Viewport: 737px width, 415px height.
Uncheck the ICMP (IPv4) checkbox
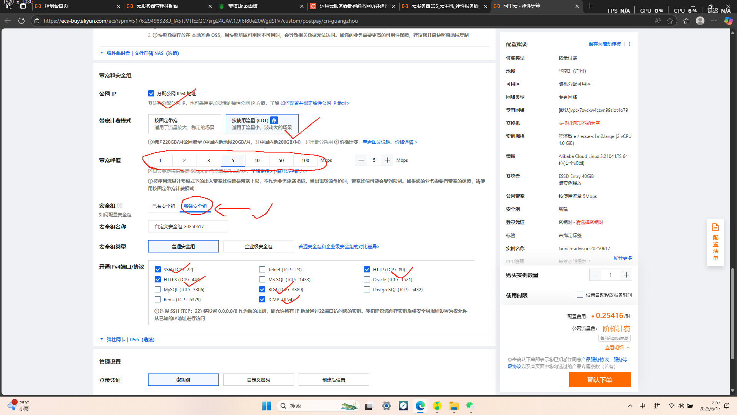point(262,299)
